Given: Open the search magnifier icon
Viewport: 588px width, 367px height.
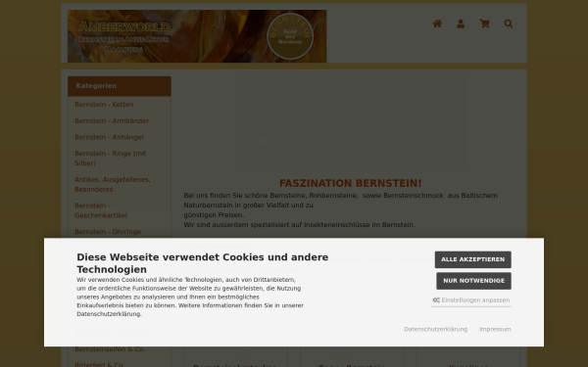Looking at the screenshot, I should (508, 23).
